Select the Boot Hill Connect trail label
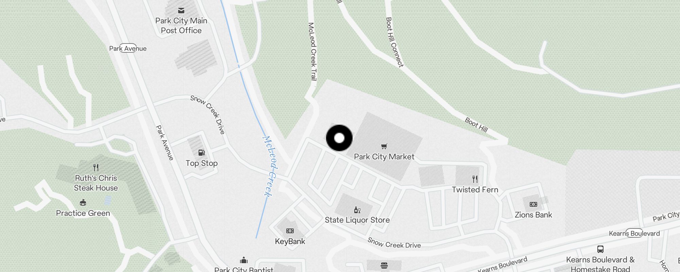Screen dimensions: 680x272 click(394, 42)
